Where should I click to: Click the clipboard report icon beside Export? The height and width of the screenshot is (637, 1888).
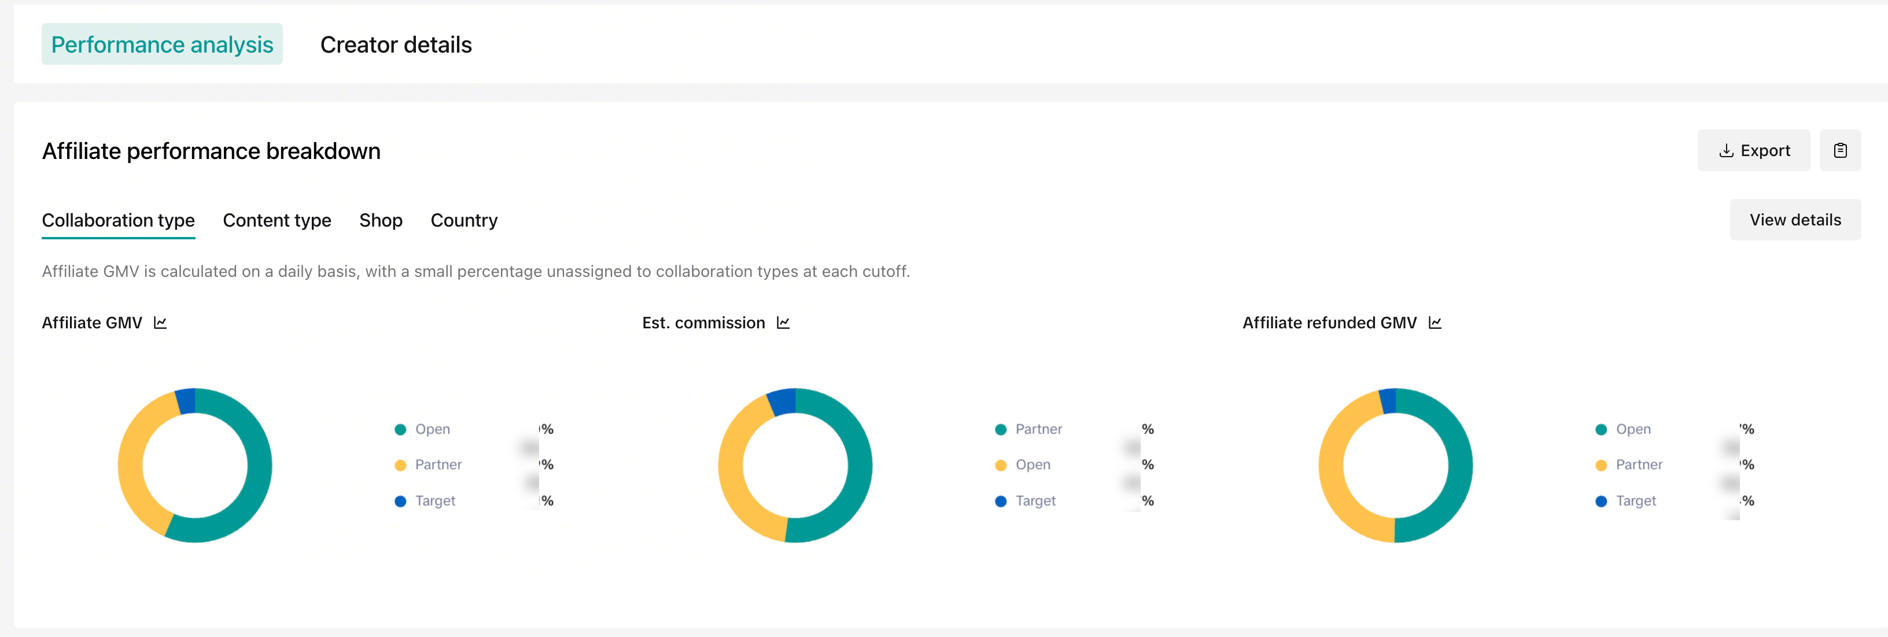tap(1839, 151)
